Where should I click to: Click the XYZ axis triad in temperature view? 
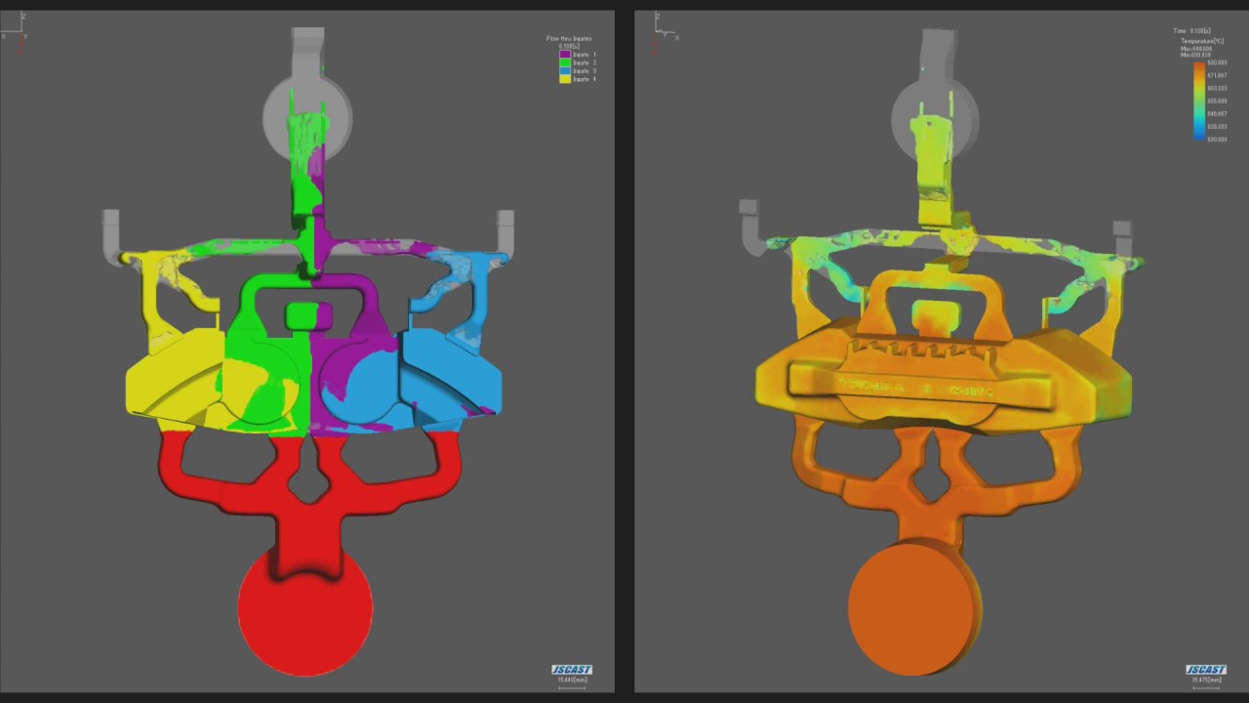click(x=665, y=33)
